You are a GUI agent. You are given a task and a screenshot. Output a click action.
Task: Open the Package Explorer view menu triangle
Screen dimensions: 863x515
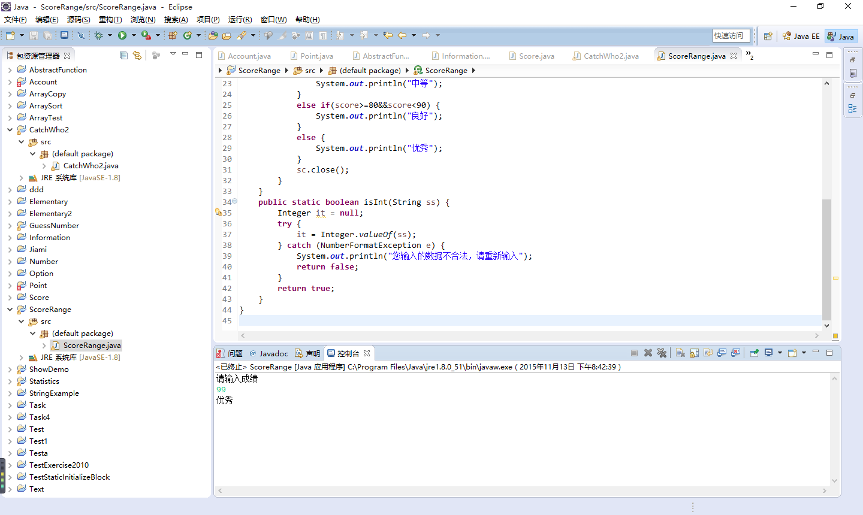pyautogui.click(x=173, y=54)
